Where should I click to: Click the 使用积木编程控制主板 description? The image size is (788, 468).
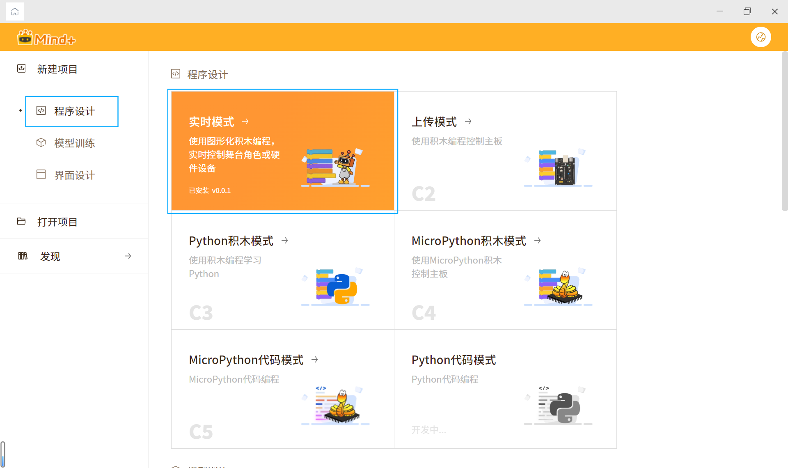point(457,141)
